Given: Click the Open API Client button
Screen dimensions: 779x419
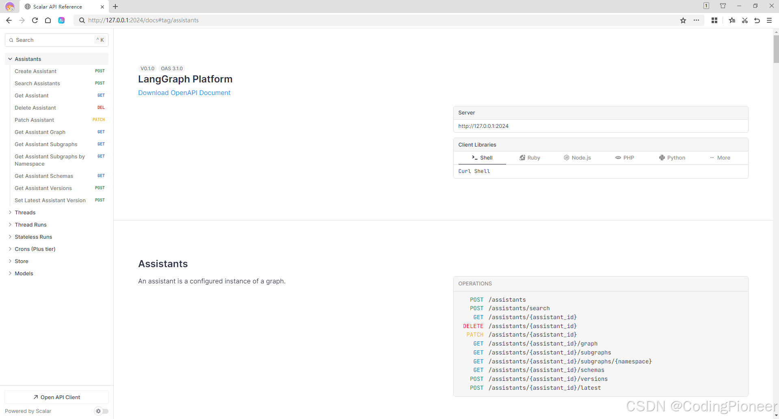Looking at the screenshot, I should tap(56, 397).
